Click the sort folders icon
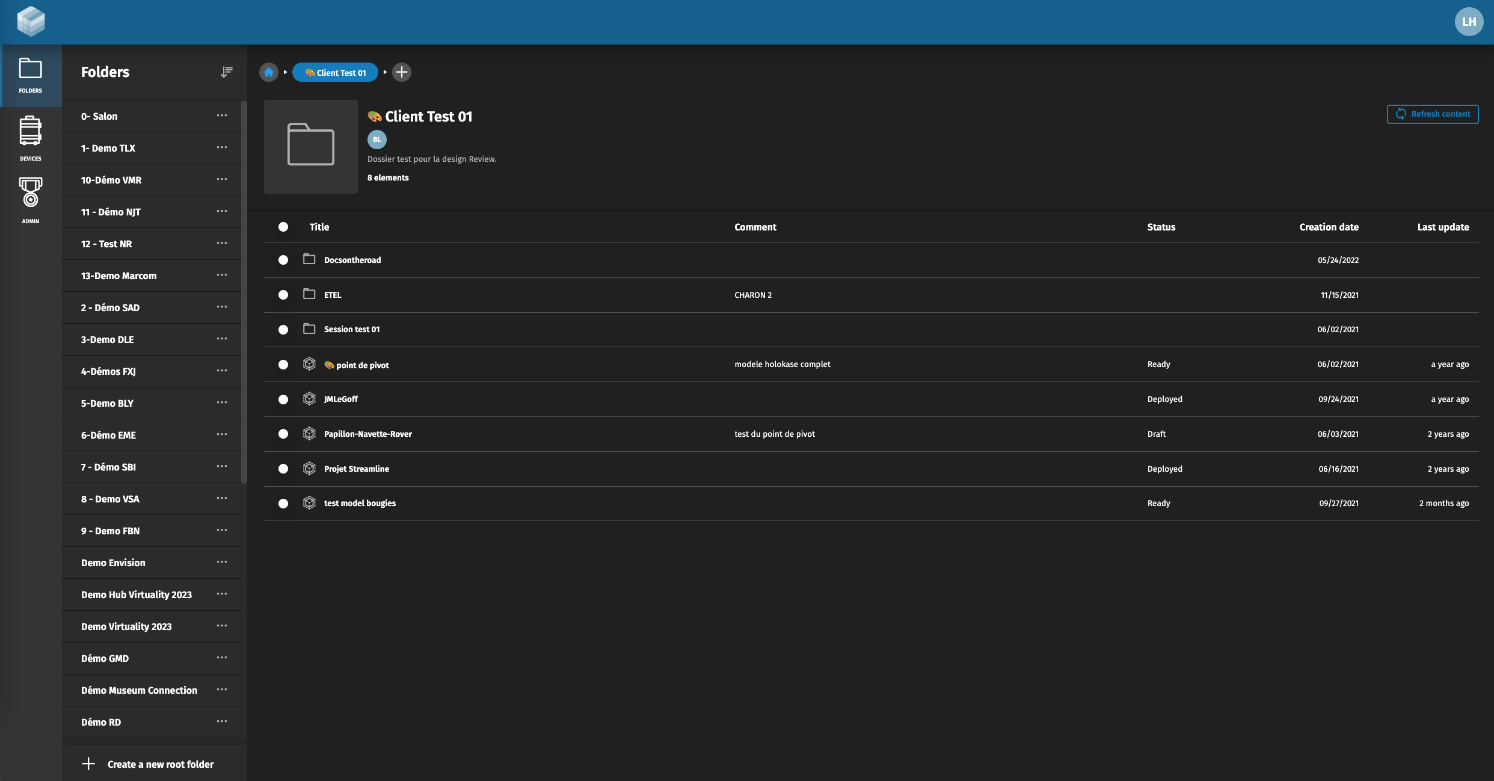The image size is (1494, 781). coord(226,72)
